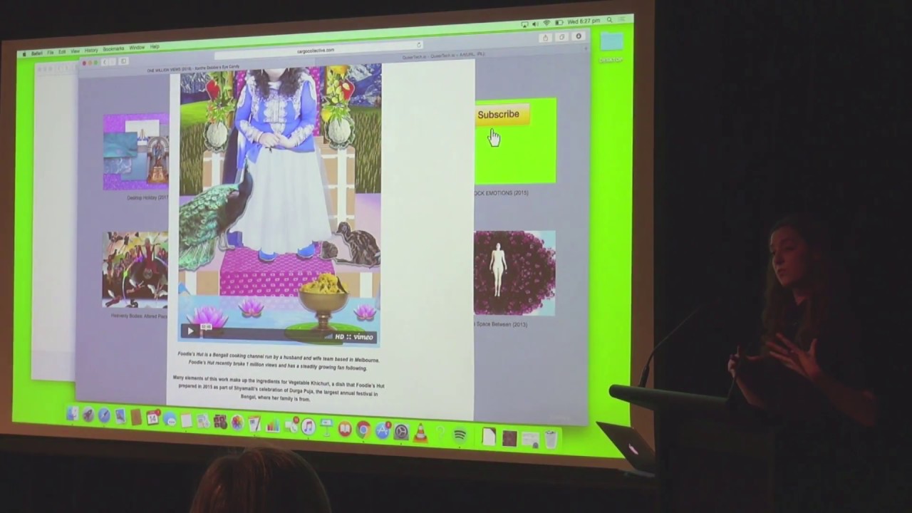The height and width of the screenshot is (513, 912).
Task: Open the Bookmarks menu
Action: (x=113, y=49)
